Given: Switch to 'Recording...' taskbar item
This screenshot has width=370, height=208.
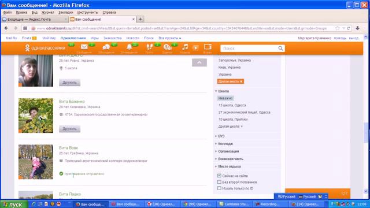Looking at the screenshot, I should click(x=270, y=204).
